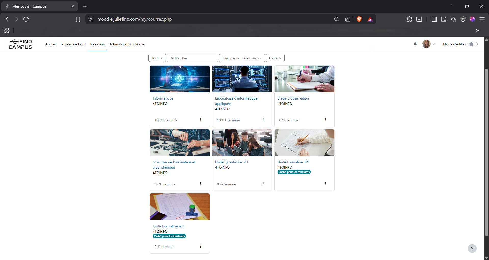
Task: Open three-dot menu on Informatique card
Action: [200, 120]
